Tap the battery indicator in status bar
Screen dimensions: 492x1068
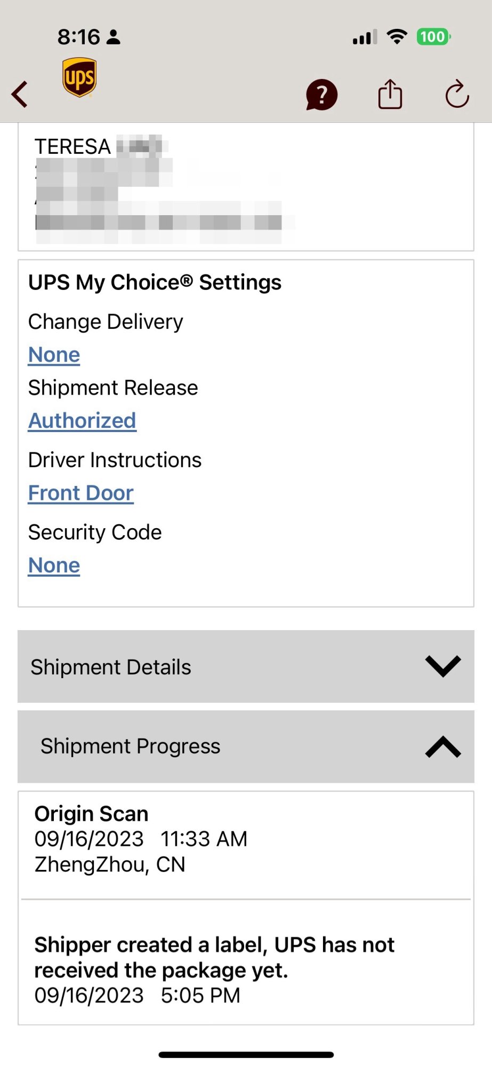pos(433,37)
